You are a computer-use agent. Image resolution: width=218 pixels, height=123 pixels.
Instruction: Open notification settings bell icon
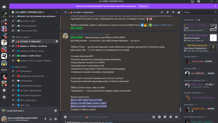point(168,12)
